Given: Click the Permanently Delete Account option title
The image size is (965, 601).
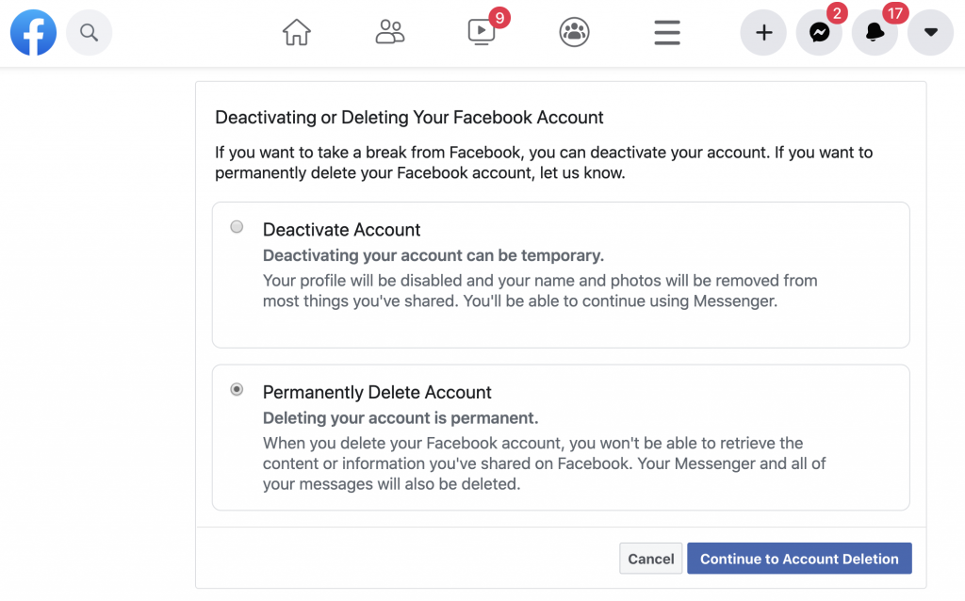Looking at the screenshot, I should point(377,393).
